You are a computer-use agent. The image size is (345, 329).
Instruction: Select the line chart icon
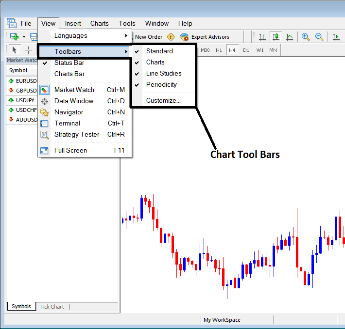pyautogui.click(x=290, y=37)
